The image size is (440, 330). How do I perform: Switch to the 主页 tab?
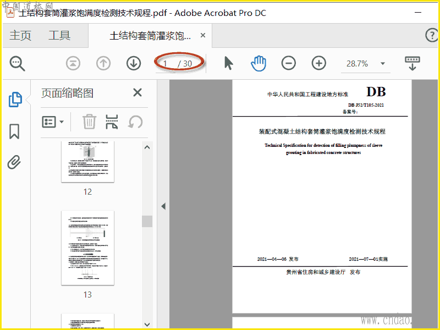(20, 35)
